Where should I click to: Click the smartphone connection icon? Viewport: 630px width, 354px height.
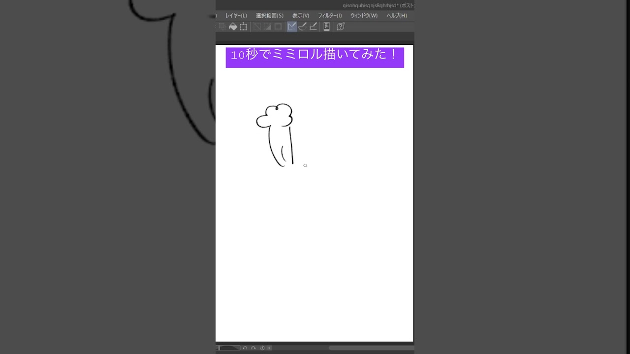tap(326, 27)
